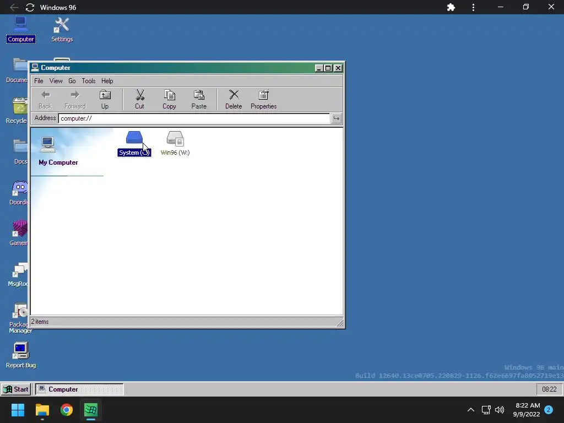Click the Computer window title bar icon

click(x=35, y=68)
